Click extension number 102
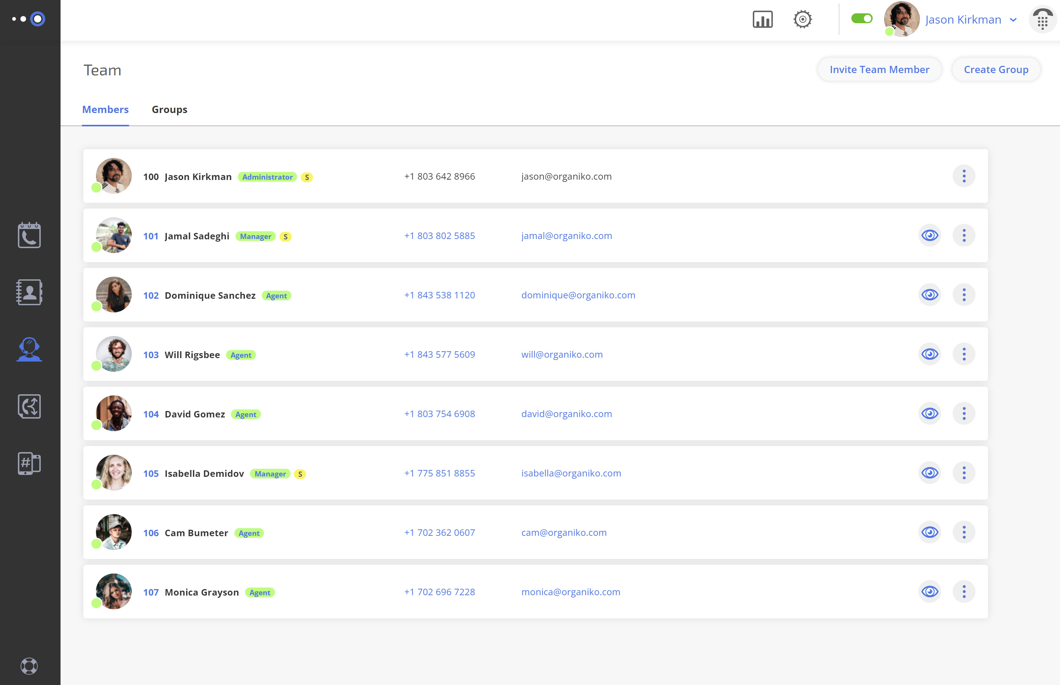The image size is (1060, 685). 151,295
